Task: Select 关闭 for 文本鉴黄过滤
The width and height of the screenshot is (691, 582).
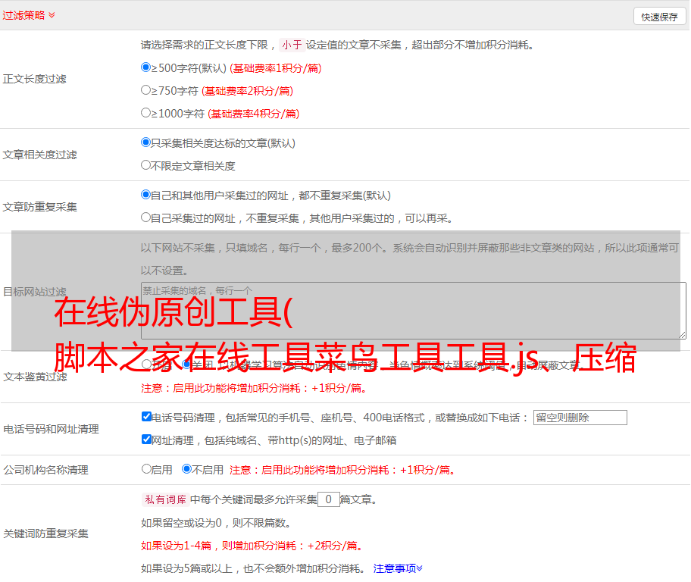Action: pos(187,365)
